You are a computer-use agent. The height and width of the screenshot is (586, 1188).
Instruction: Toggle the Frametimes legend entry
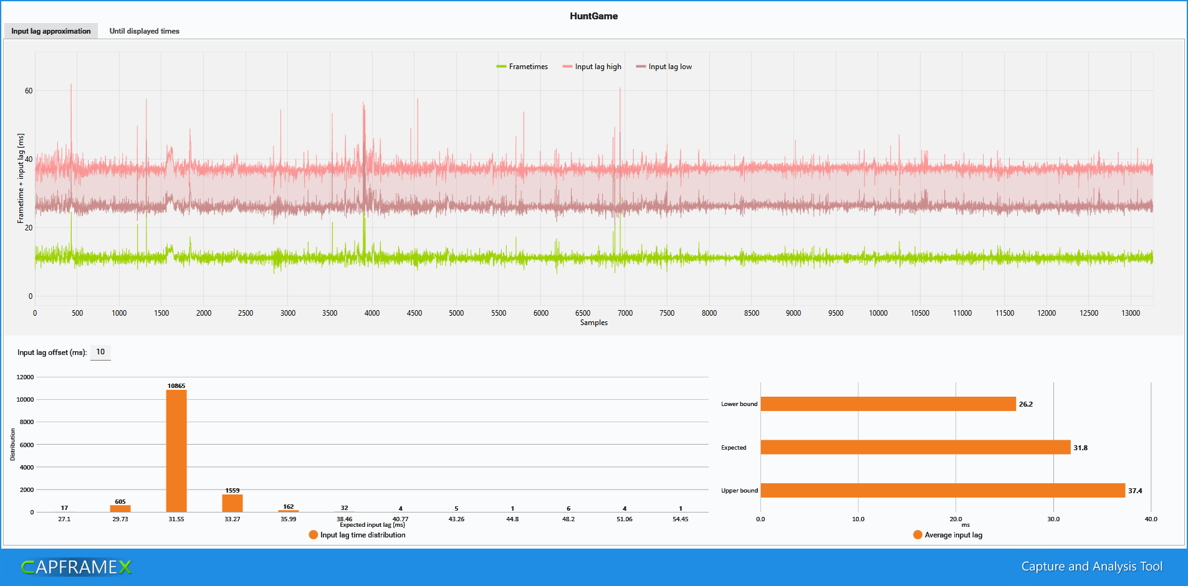click(522, 67)
